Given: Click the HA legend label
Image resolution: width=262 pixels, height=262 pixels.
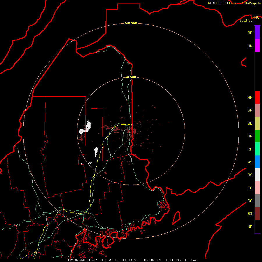Looking at the screenshot, I should pos(250,97).
